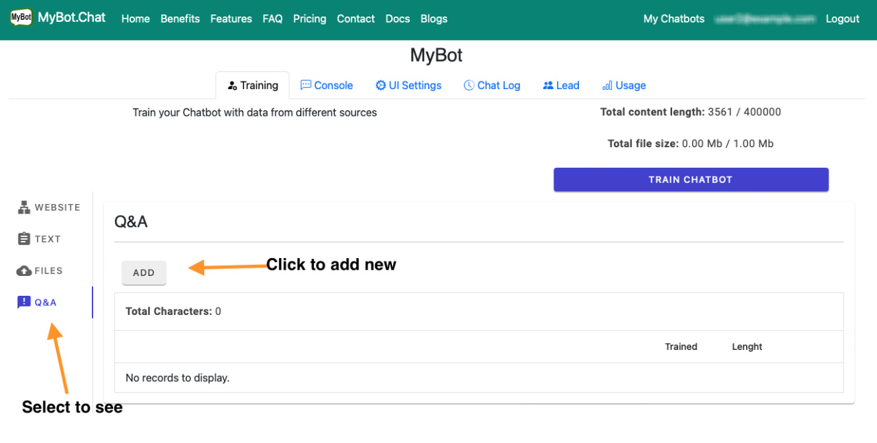Click the Lead people icon
The image size is (877, 443).
click(x=548, y=85)
